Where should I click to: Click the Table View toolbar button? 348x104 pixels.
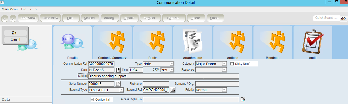pyautogui.click(x=50, y=18)
